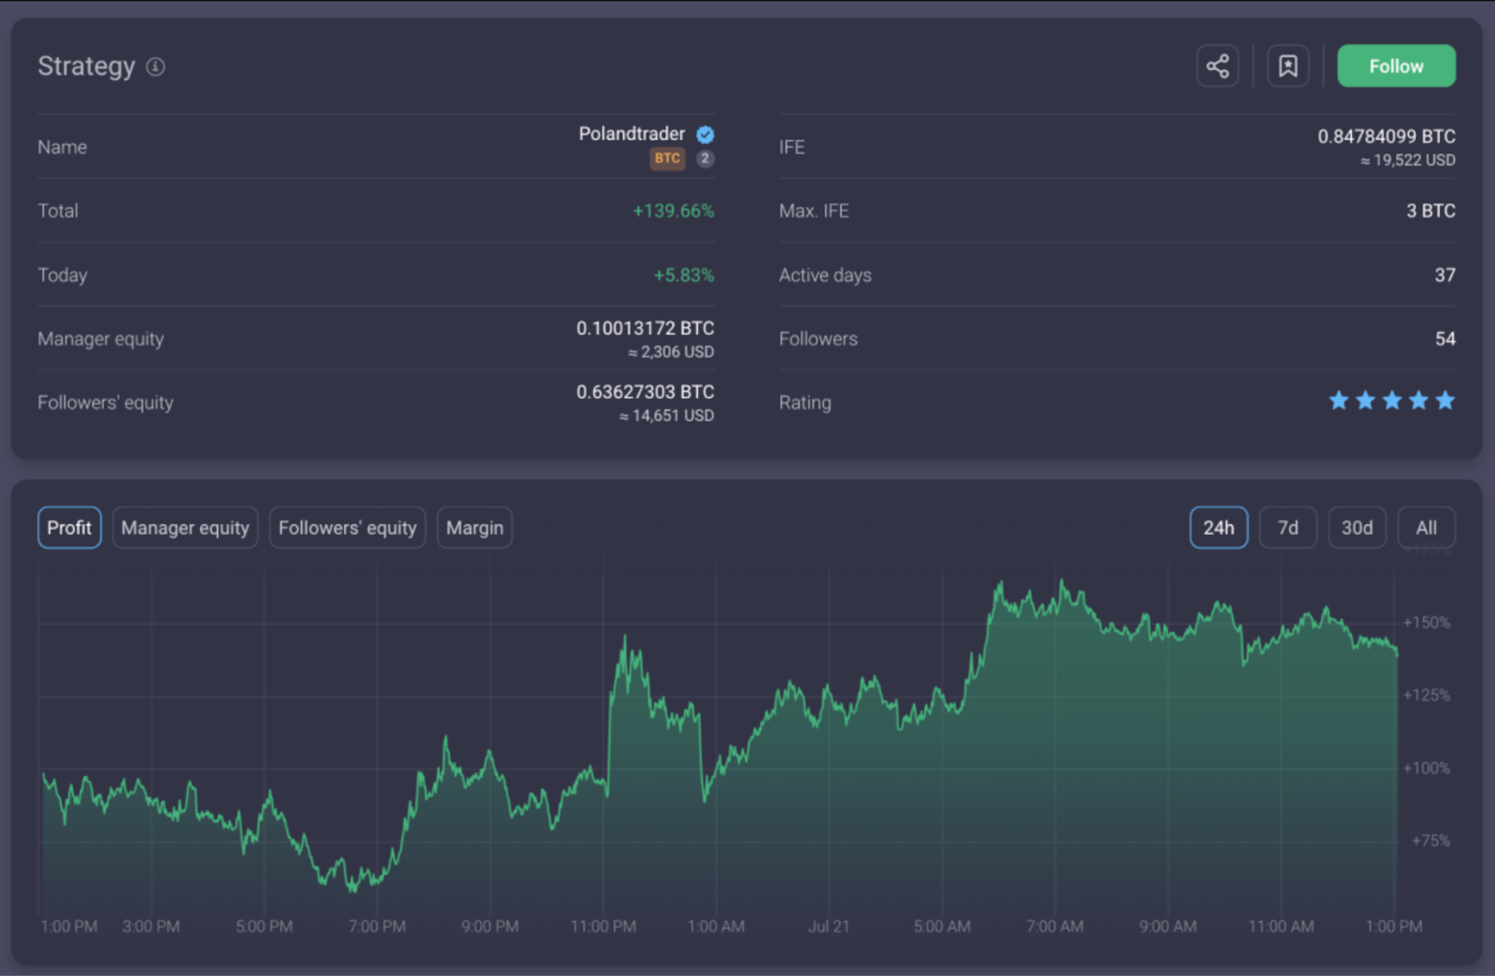Open the info icon next to Strategy
The width and height of the screenshot is (1495, 976).
[x=156, y=66]
